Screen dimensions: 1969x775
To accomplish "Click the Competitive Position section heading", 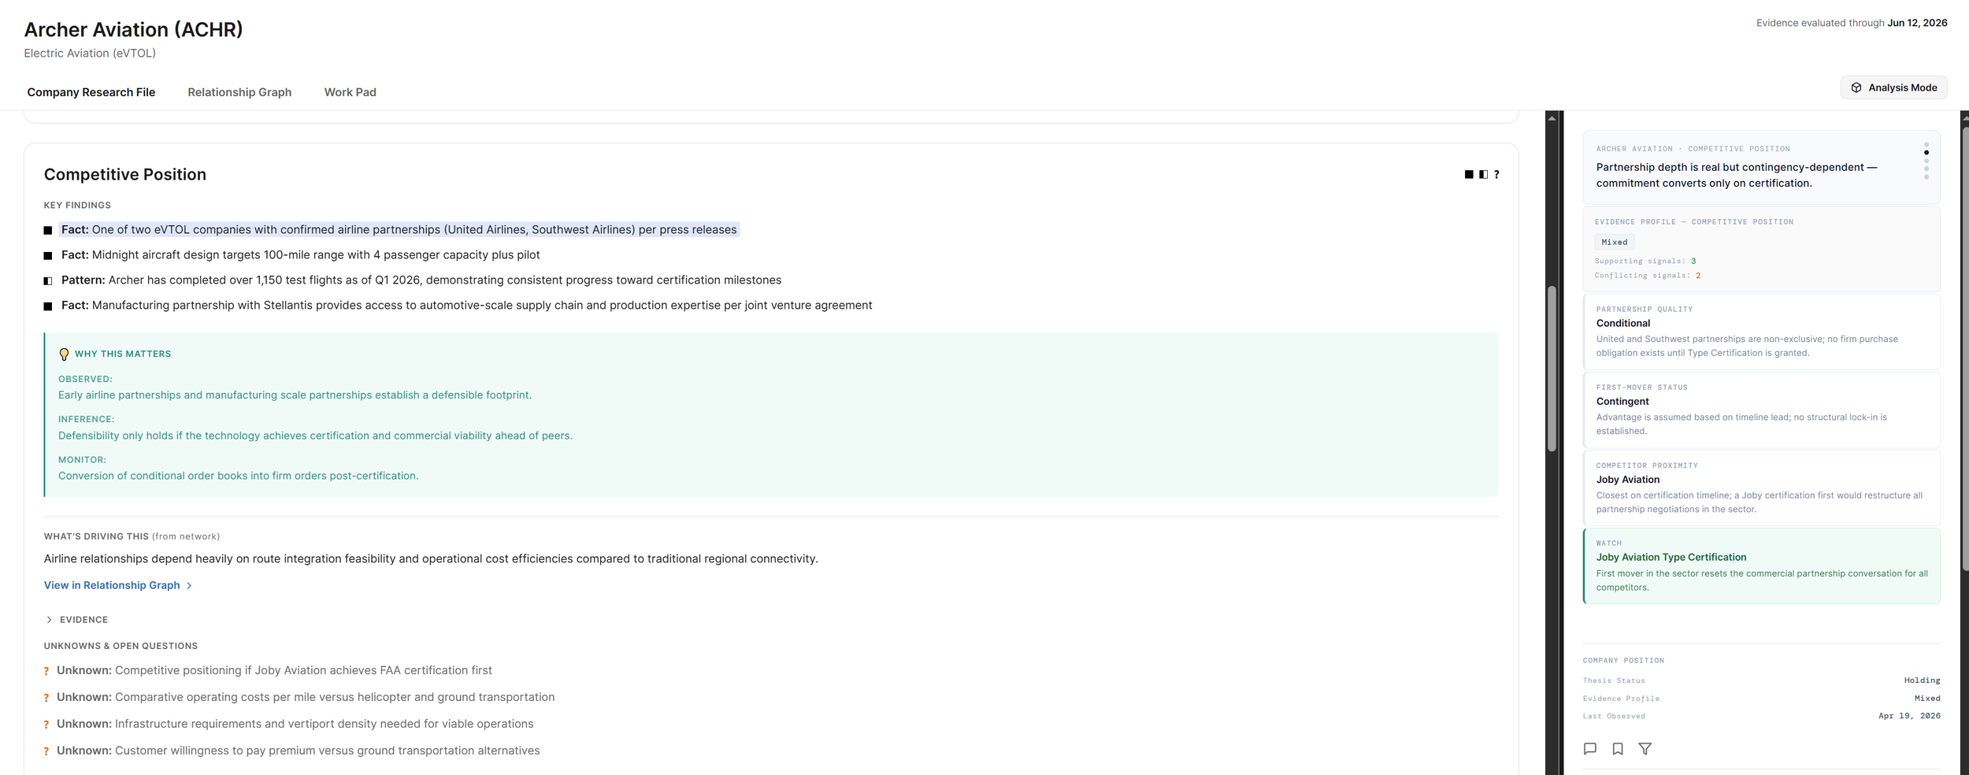I will coord(125,175).
